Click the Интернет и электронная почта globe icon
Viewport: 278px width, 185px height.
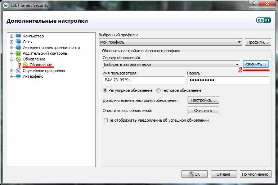[18, 48]
